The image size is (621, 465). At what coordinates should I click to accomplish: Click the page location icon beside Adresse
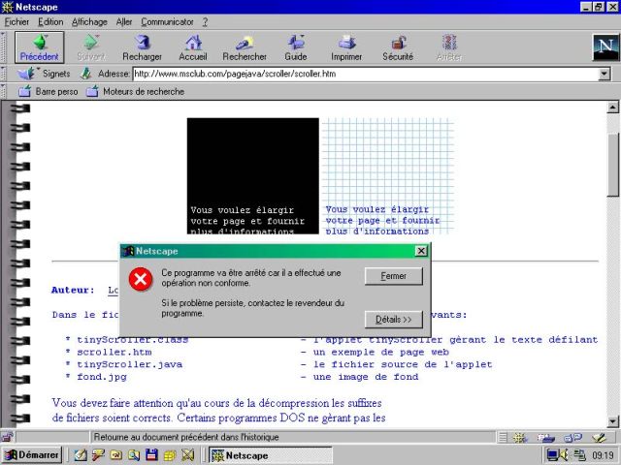tap(85, 74)
